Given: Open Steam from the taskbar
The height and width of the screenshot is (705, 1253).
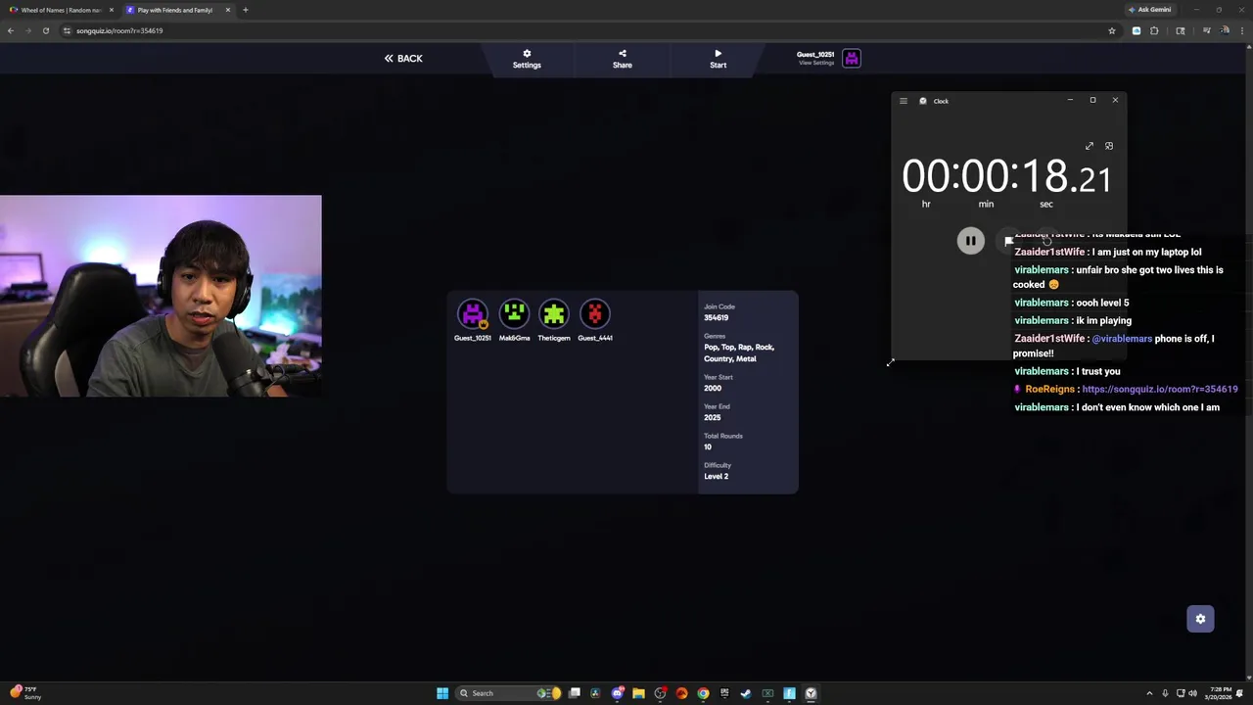Looking at the screenshot, I should pos(746,693).
